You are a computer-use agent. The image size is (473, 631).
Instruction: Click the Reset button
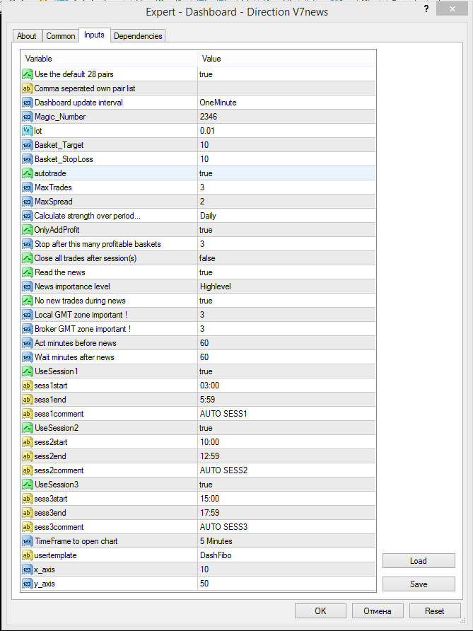pos(435,611)
